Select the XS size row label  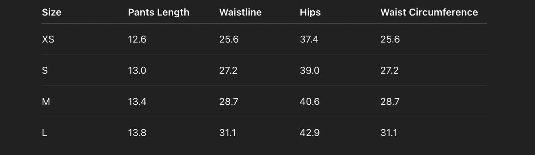coord(48,39)
